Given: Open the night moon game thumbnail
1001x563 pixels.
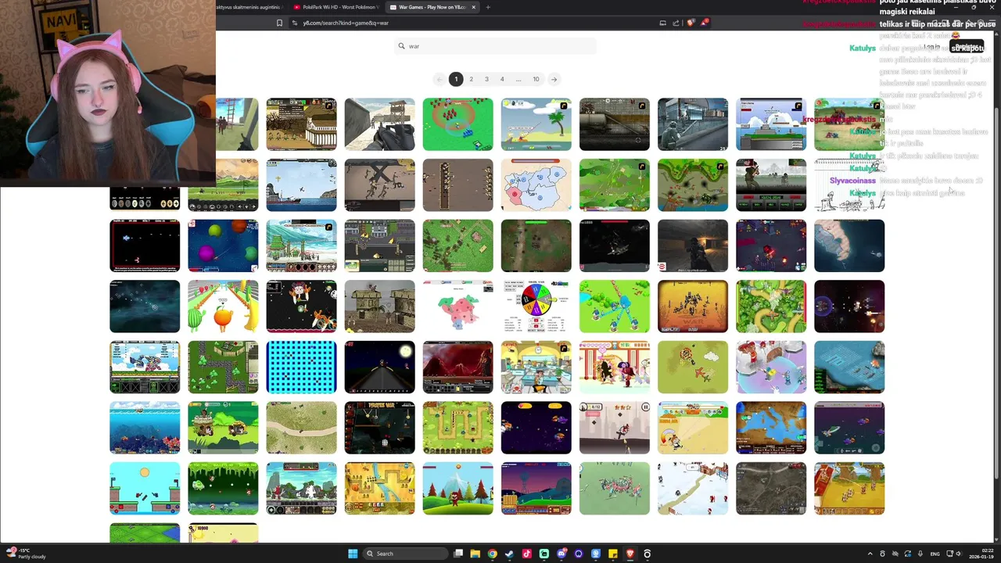Looking at the screenshot, I should point(379,368).
